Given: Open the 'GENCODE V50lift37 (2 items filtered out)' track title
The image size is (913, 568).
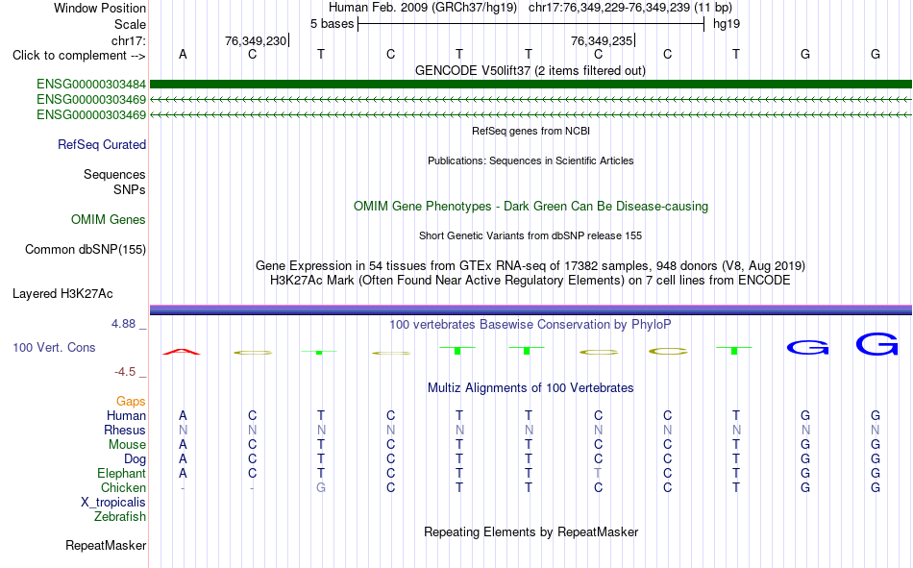Looking at the screenshot, I should 530,70.
